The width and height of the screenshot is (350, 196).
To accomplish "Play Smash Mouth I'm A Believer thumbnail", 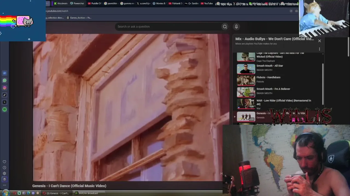I will 246,92.
